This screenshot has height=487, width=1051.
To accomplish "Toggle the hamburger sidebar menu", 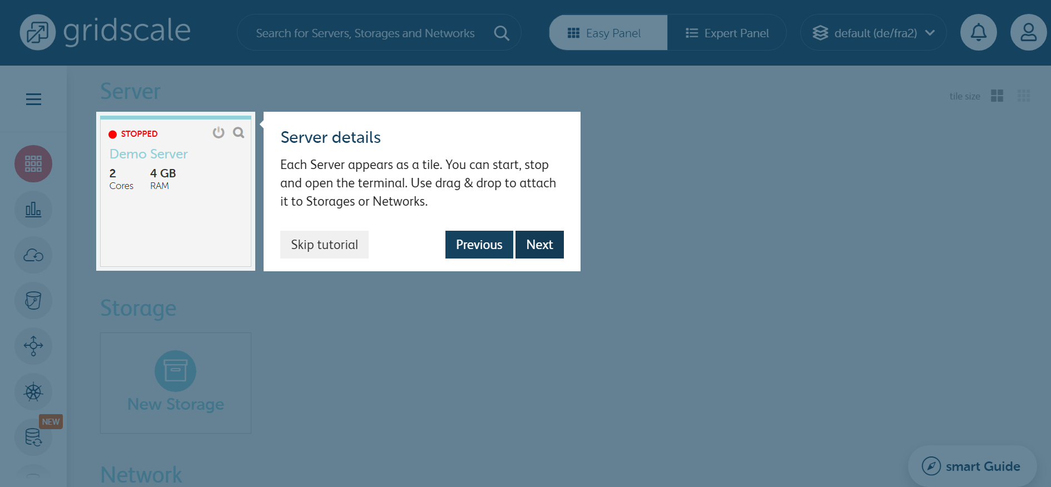I will (x=33, y=99).
